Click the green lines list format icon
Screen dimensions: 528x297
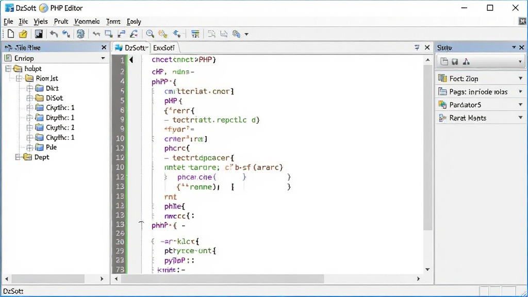coord(195,34)
